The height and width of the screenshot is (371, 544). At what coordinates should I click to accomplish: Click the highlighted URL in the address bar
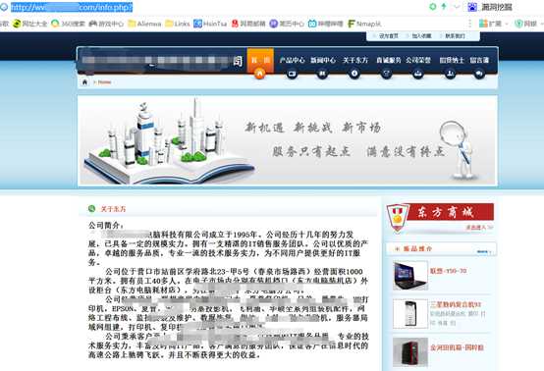coord(72,7)
